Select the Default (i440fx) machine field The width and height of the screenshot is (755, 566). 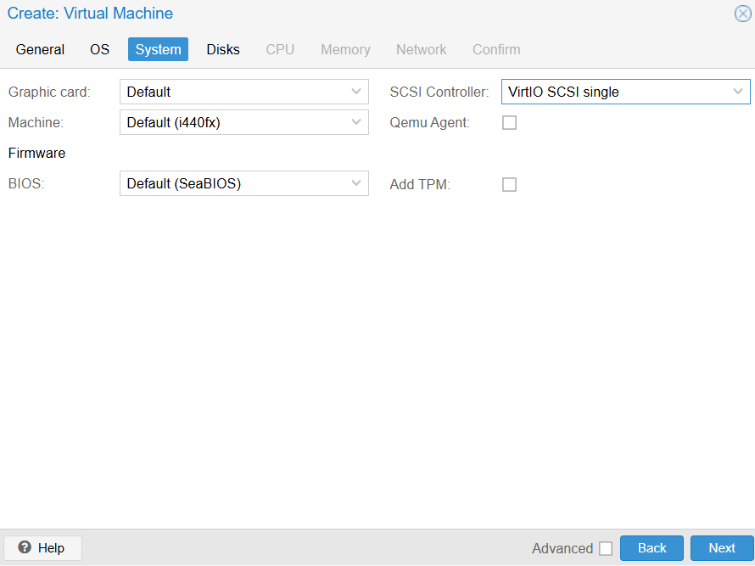238,122
